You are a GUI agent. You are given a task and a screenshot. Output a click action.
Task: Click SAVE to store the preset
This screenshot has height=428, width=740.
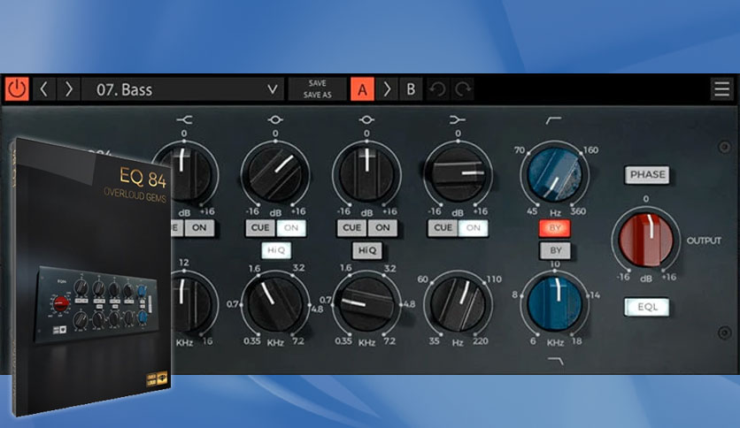[317, 83]
